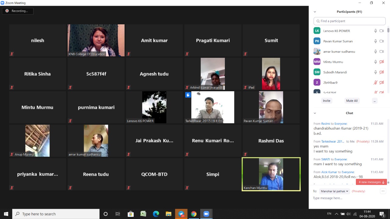Click the Find a participant search field
This screenshot has width=390, height=219.
(349, 21)
